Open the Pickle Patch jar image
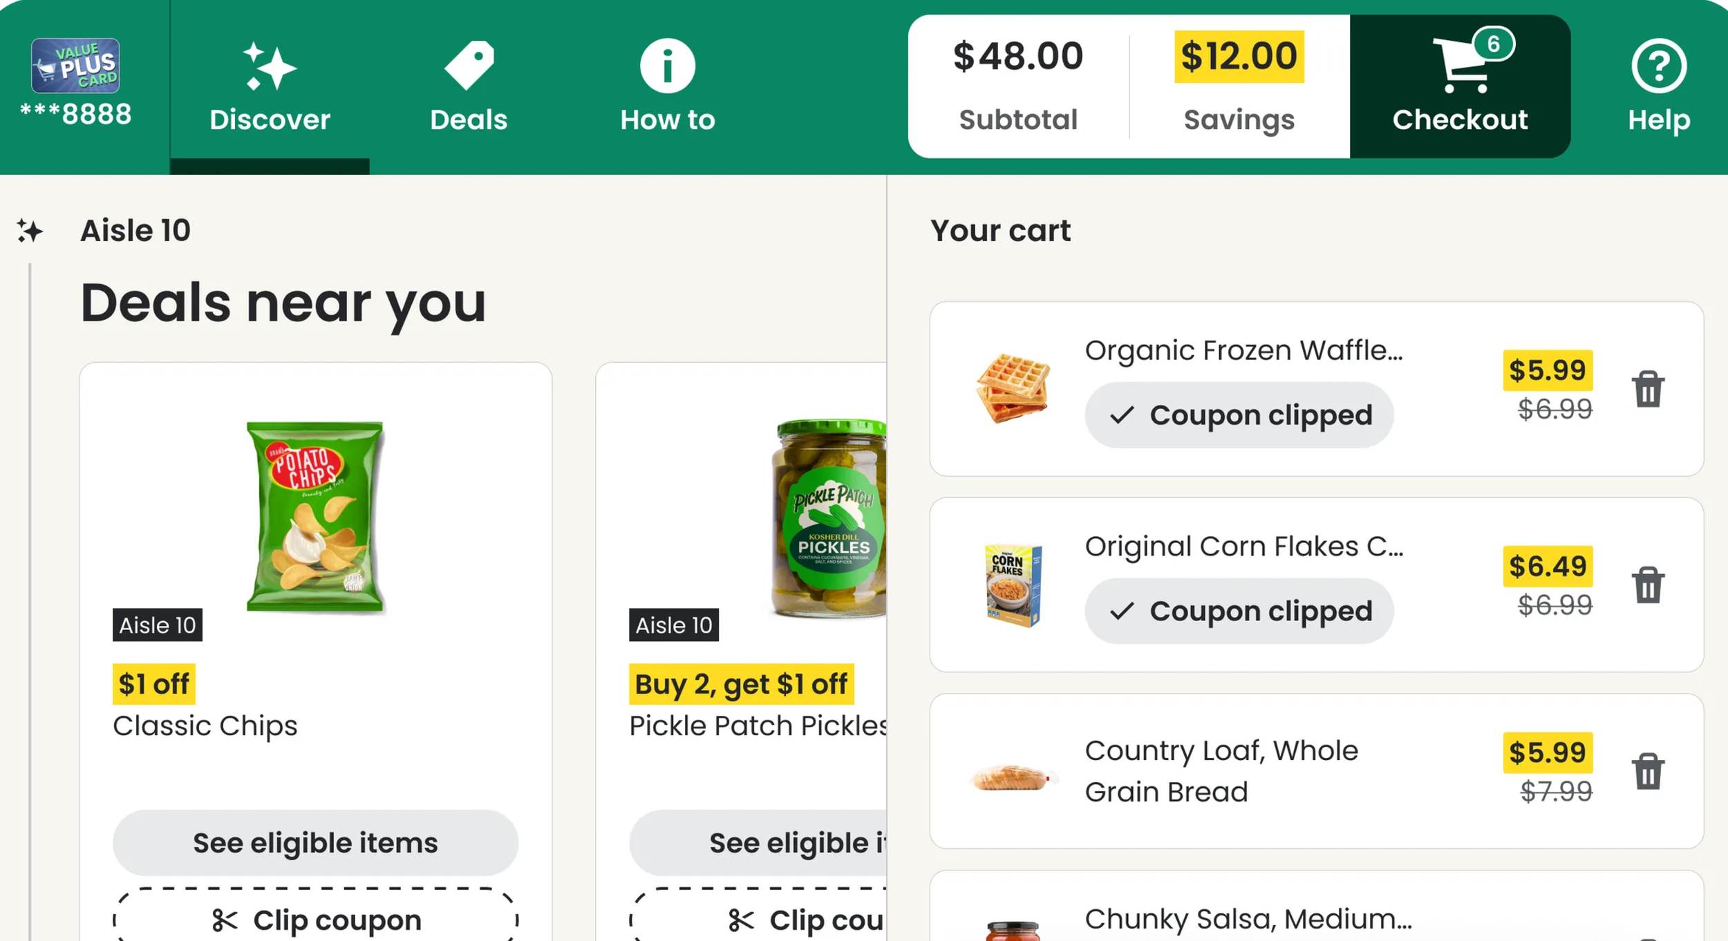 click(x=828, y=518)
